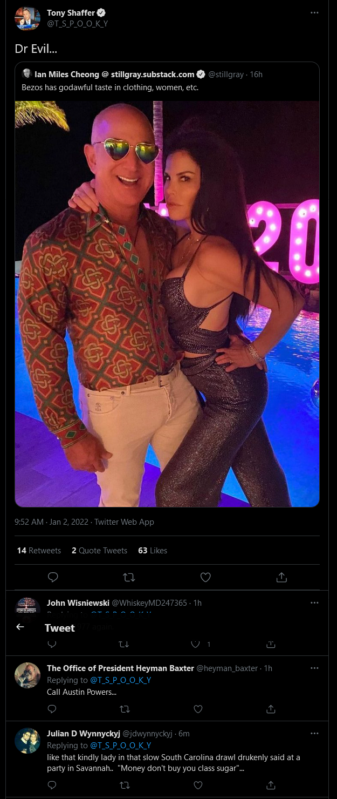Open more options on John Wisniewski's reply

pyautogui.click(x=314, y=602)
